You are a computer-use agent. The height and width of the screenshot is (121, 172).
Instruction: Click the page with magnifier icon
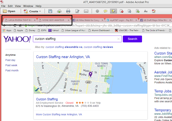pos(129,11)
